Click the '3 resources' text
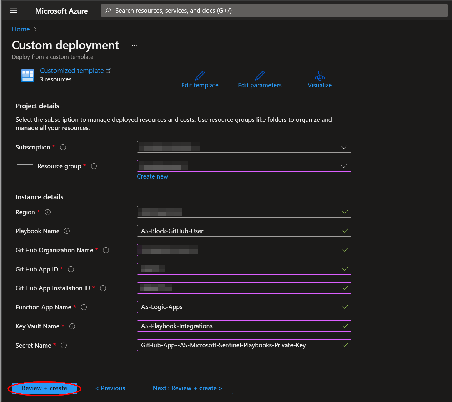This screenshot has height=402, width=452. pyautogui.click(x=56, y=79)
